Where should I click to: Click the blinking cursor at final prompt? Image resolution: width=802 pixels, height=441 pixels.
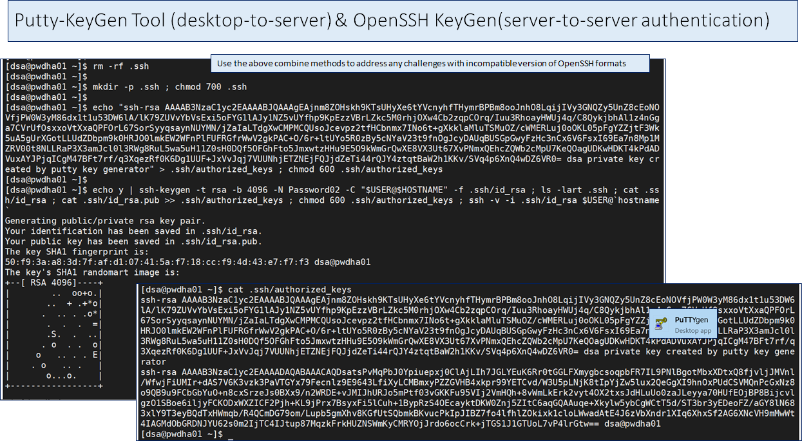click(231, 435)
